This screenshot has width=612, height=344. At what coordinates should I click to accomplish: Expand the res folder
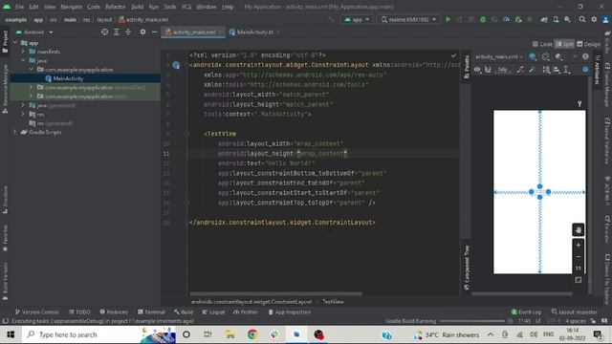23,115
